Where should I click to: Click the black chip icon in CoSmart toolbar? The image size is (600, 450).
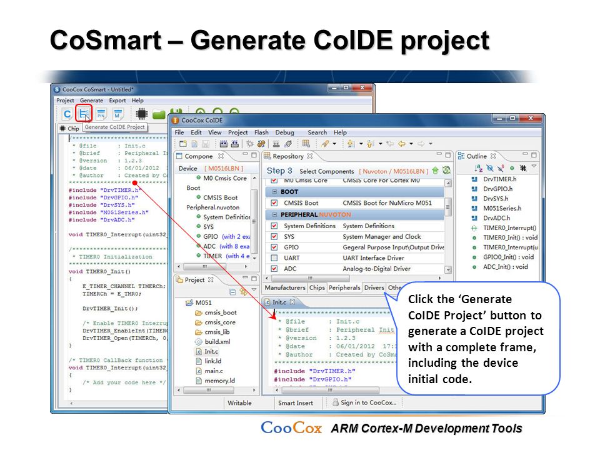(x=142, y=114)
